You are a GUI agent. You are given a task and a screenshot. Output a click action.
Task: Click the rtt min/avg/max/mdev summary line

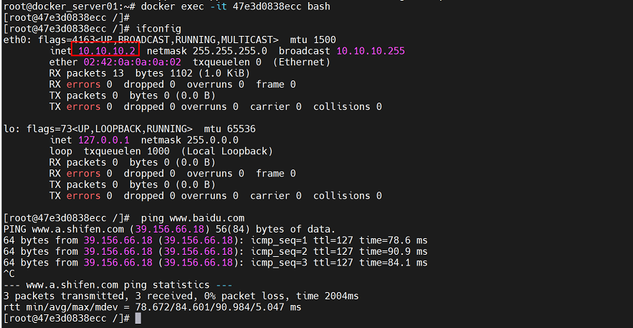pos(152,307)
